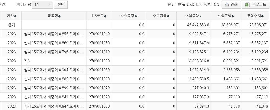Click the download (다운로드) Excel button

tap(255, 5)
